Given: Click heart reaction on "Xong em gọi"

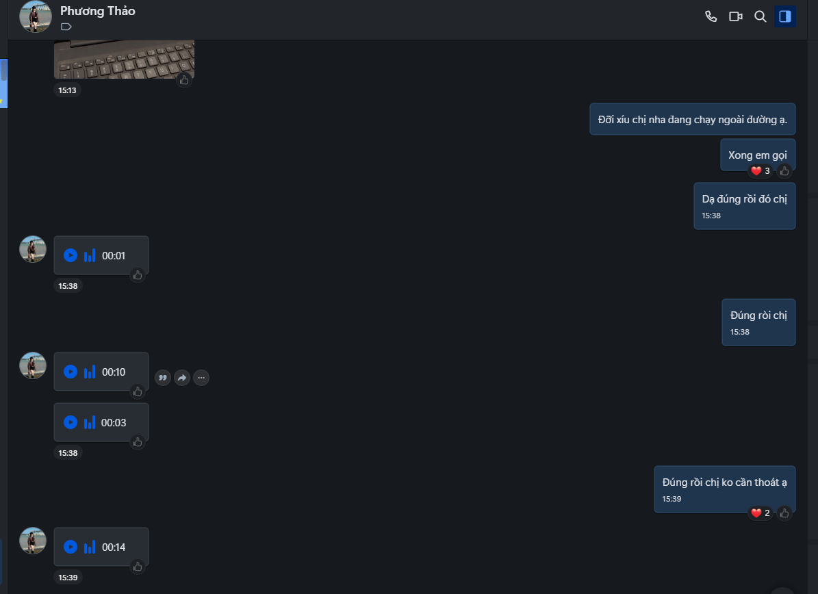Looking at the screenshot, I should 756,171.
